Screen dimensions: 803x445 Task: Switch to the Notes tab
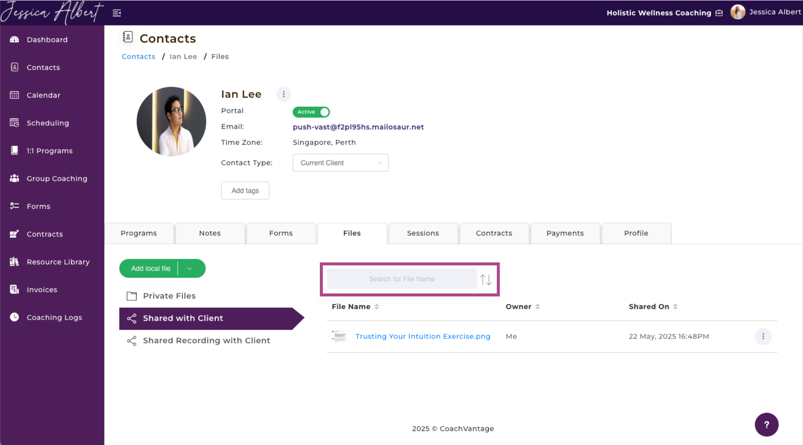tap(210, 233)
